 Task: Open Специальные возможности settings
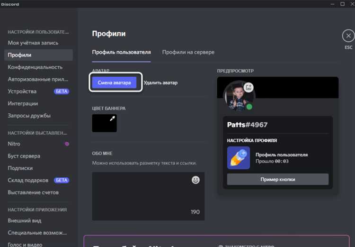(x=38, y=233)
